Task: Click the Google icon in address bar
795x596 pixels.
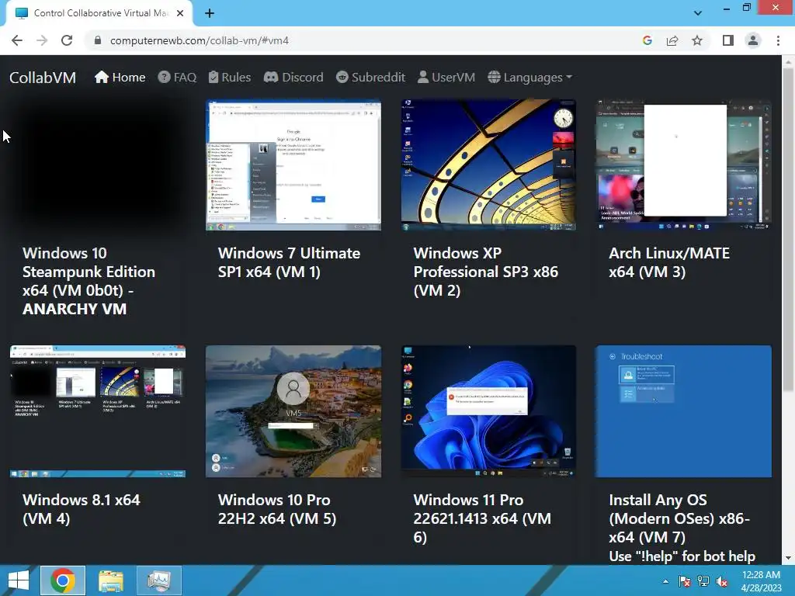Action: 647,40
